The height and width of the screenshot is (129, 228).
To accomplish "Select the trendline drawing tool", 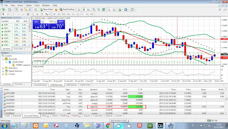I will coord(23,14).
